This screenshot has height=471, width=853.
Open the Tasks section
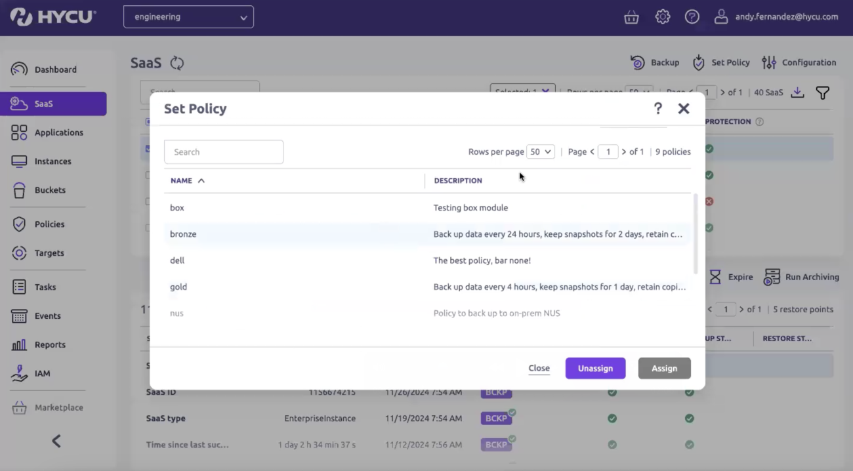click(x=46, y=287)
